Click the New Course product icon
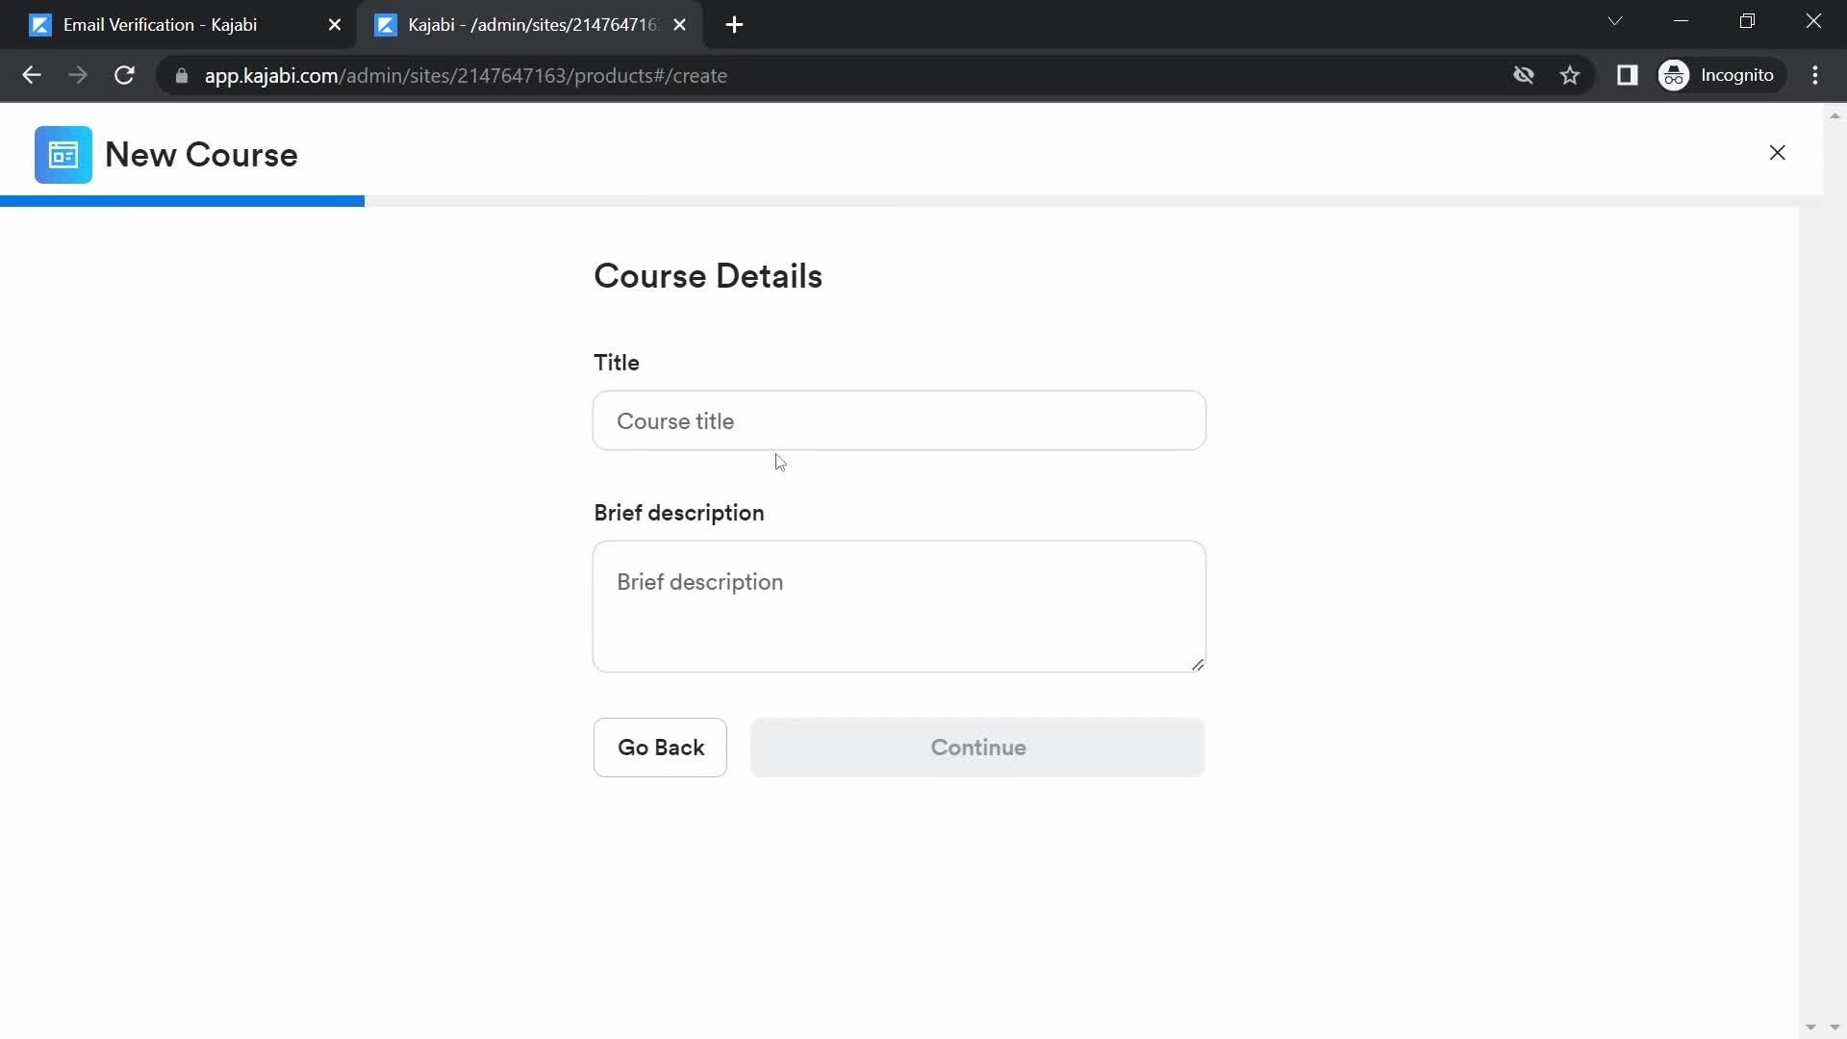 pos(63,154)
